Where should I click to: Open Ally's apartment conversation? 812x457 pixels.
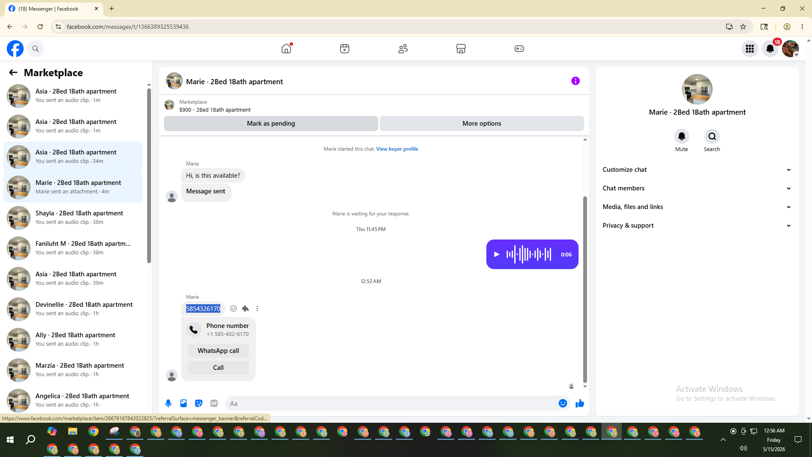[73, 339]
